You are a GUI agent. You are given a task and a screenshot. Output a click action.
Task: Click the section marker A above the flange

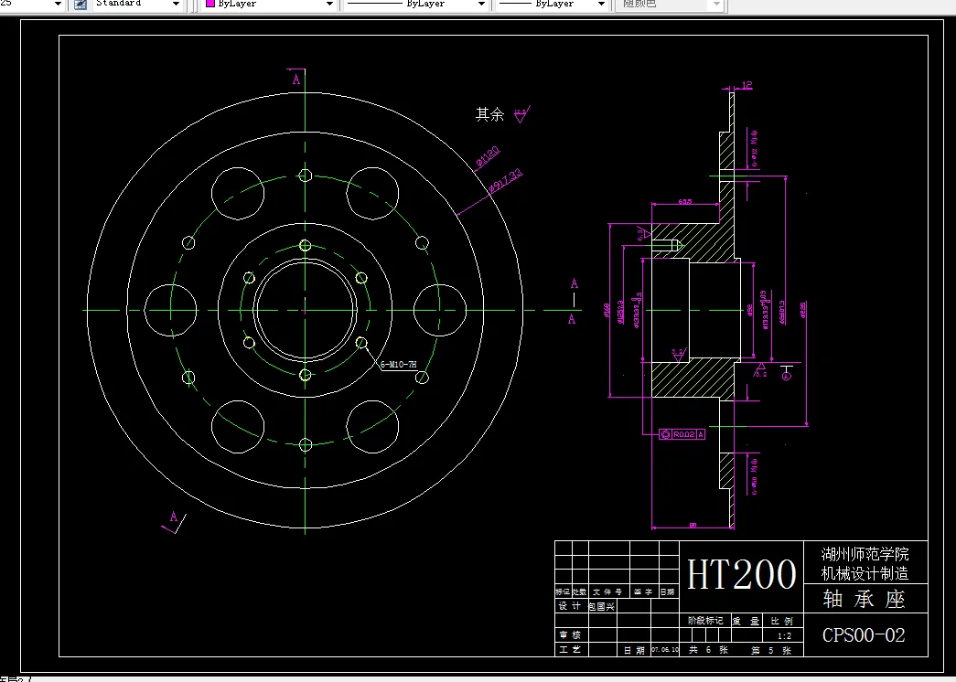click(296, 80)
